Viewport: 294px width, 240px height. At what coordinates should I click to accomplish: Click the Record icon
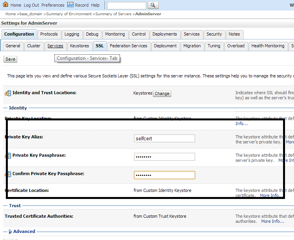point(70,5)
